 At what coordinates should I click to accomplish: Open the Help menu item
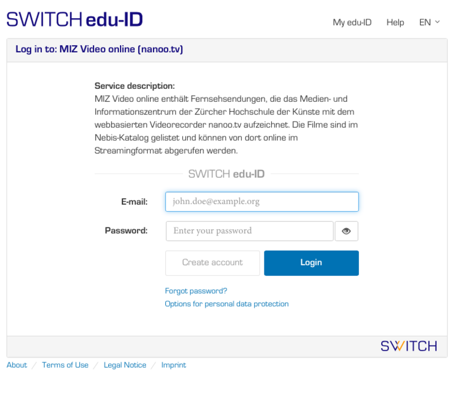pos(395,22)
